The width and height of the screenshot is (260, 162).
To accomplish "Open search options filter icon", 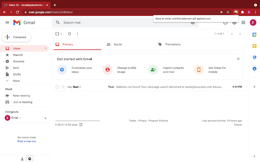I will (x=193, y=23).
